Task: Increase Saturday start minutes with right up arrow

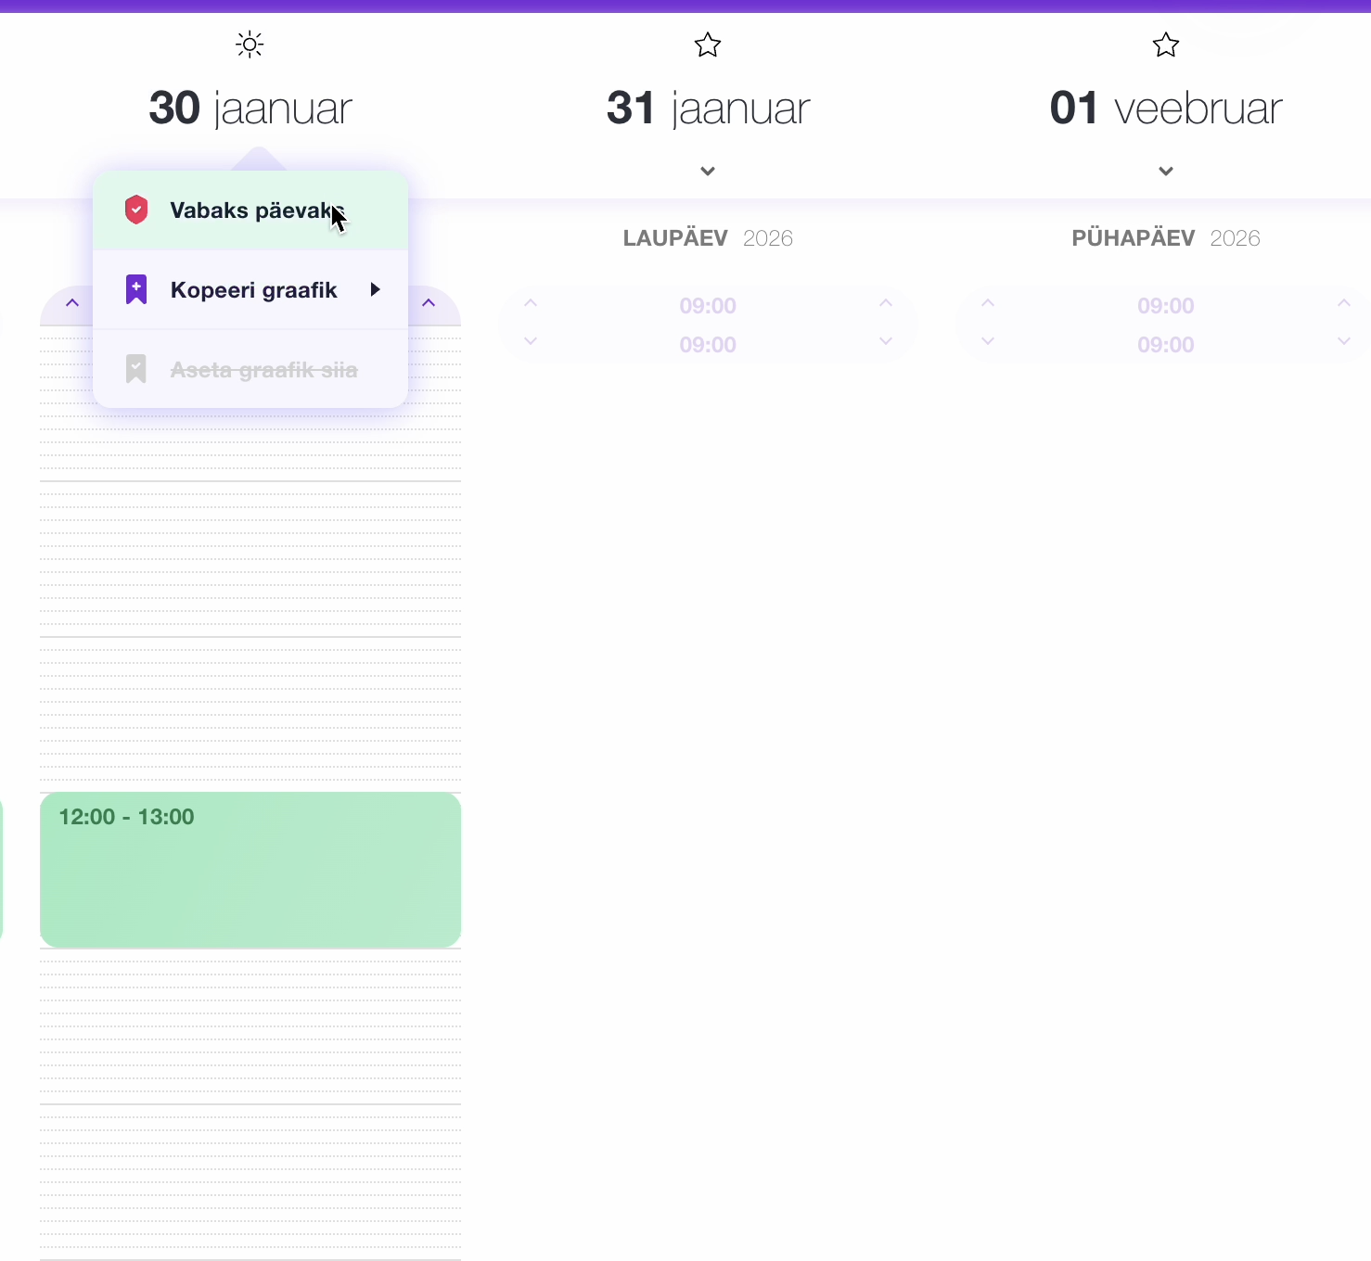Action: [886, 303]
